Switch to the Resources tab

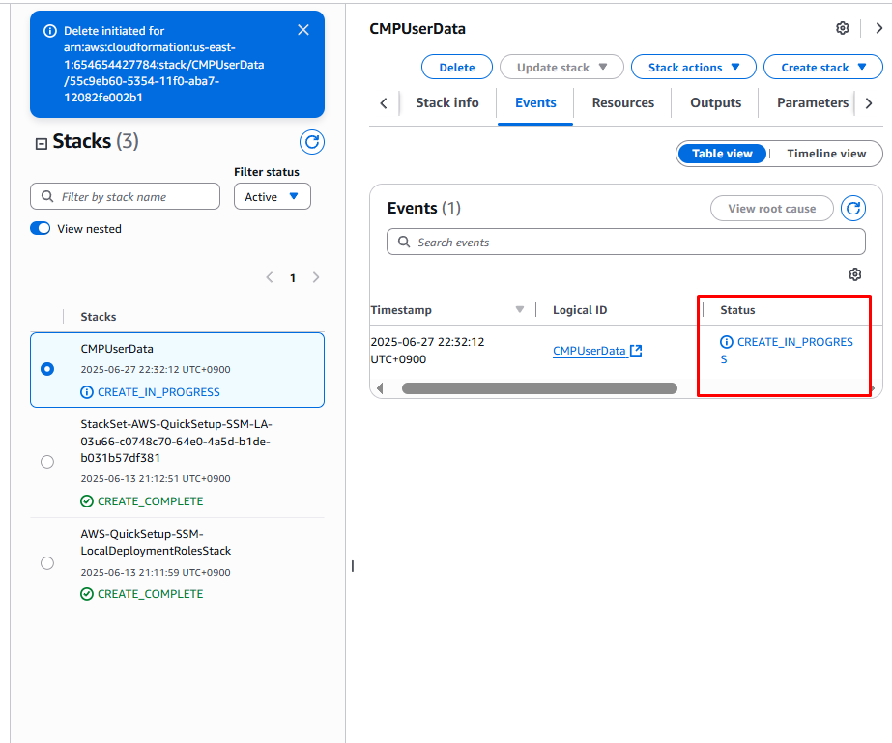(622, 102)
